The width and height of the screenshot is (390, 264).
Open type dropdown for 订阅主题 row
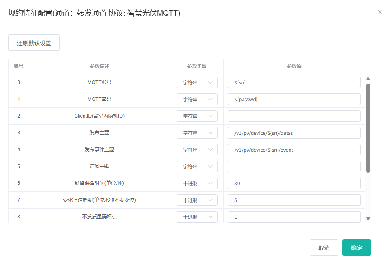[197, 166]
